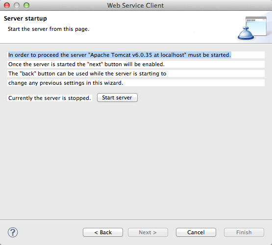Viewport: 272px width, 245px height.
Task: Click the 'change any previous settings' line
Action: coord(66,83)
